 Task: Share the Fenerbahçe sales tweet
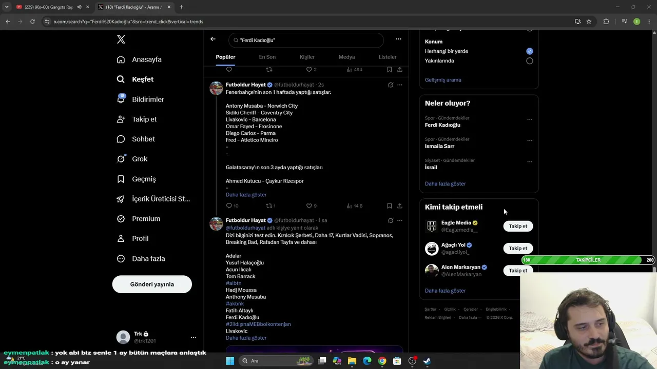(400, 206)
